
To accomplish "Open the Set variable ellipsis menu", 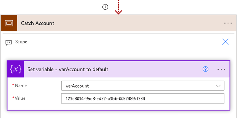I will (221, 69).
